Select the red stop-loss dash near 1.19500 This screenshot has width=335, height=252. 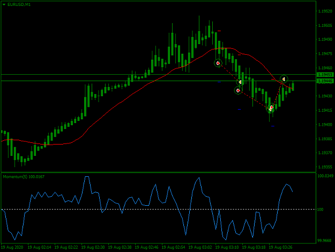coord(219,31)
